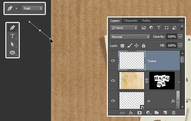The width and height of the screenshot is (191, 121).
Task: Expand the H layer effects list arrow
Action: 178,101
